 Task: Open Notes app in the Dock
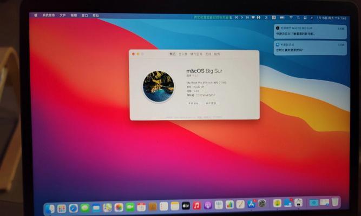175,206
